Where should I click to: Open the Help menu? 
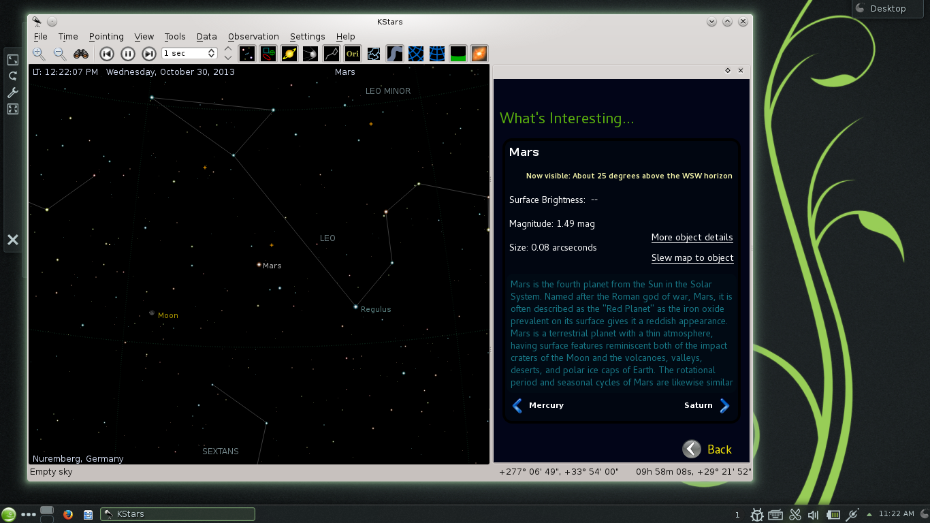pos(346,37)
